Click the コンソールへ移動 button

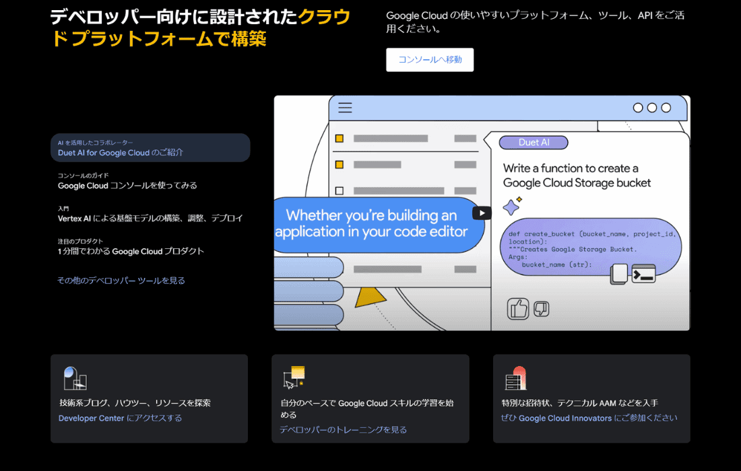click(x=430, y=60)
